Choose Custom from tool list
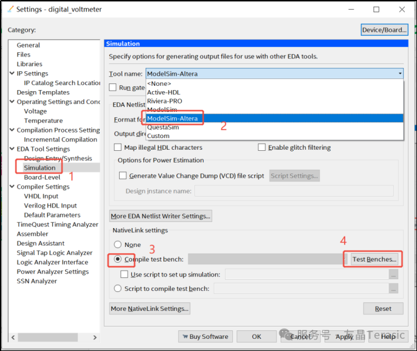Screen dimensions: 417x351 [x=275, y=136]
